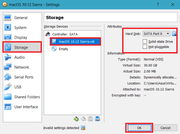Click the Cancel button

(165, 128)
